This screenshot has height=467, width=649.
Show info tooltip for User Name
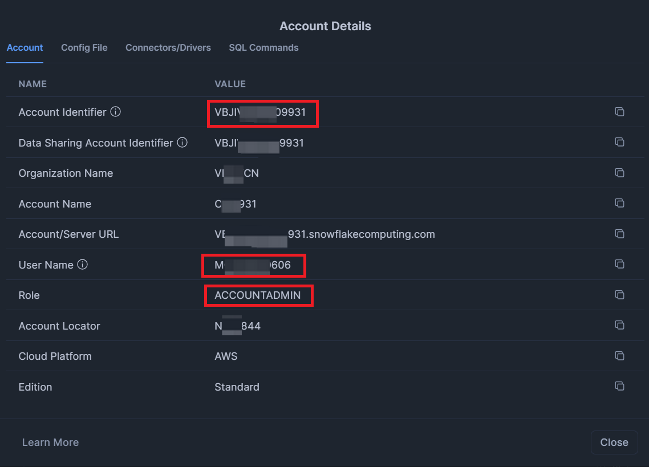click(x=82, y=265)
